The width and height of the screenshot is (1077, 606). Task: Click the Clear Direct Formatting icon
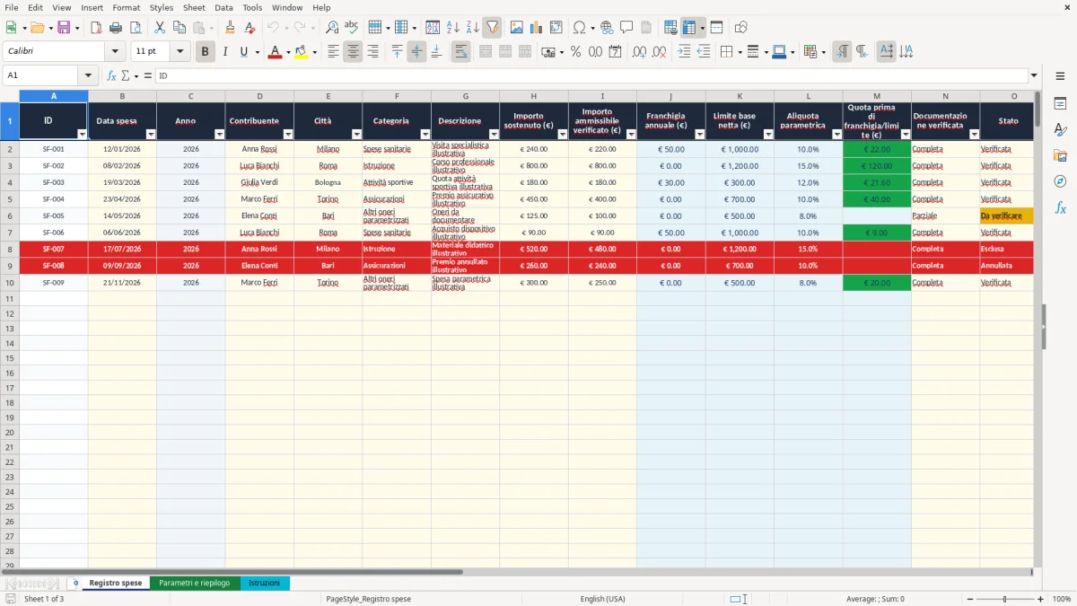click(x=250, y=28)
